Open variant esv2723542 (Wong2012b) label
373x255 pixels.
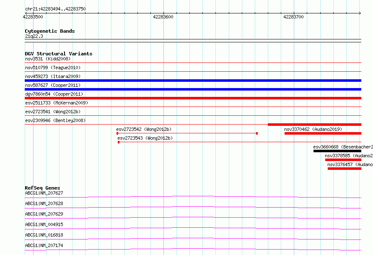[x=144, y=129]
